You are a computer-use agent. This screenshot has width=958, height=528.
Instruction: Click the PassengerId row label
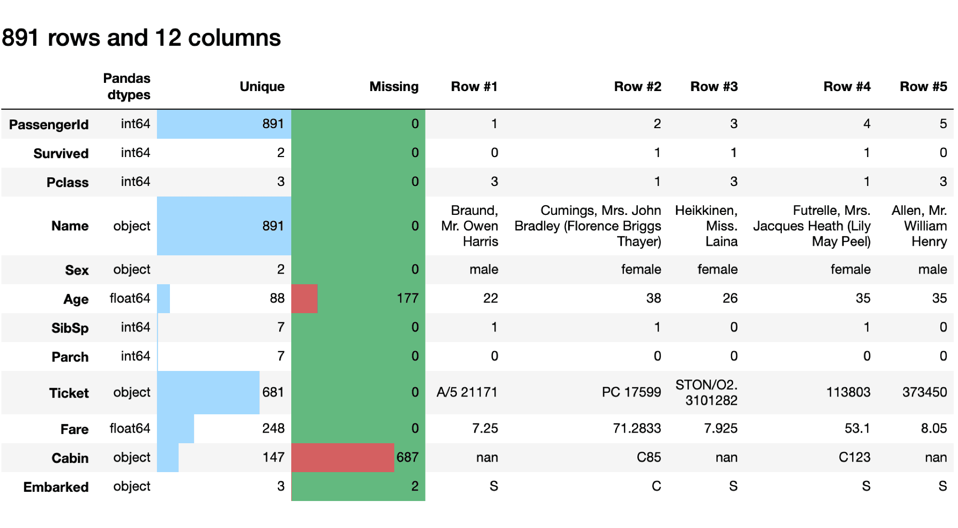[49, 125]
